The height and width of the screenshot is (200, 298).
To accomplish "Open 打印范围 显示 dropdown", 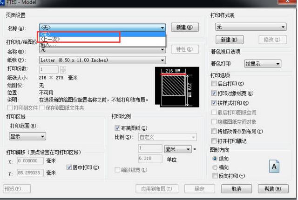I will (x=27, y=136).
